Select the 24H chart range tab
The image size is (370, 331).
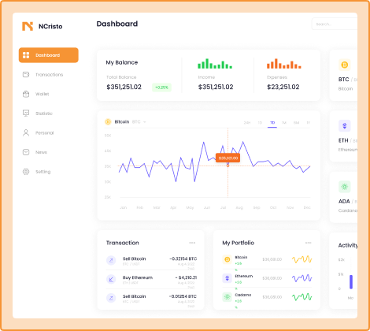[x=247, y=123]
